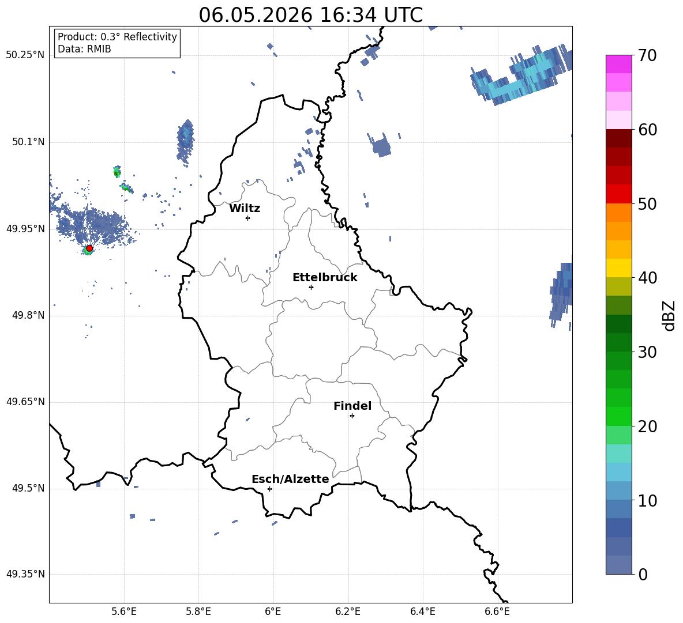Click the yellow 40 dBZ colorbar segment

click(x=618, y=269)
